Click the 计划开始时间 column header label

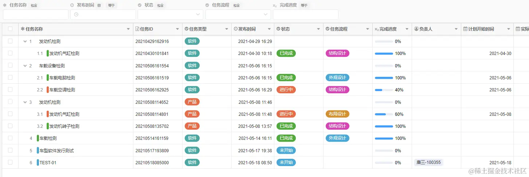(481, 29)
